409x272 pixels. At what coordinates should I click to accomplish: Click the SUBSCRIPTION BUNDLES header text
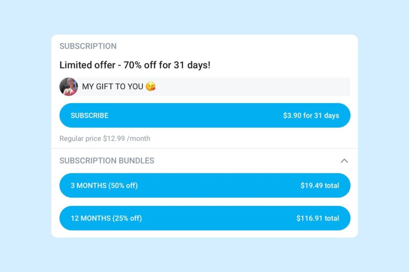pos(107,161)
